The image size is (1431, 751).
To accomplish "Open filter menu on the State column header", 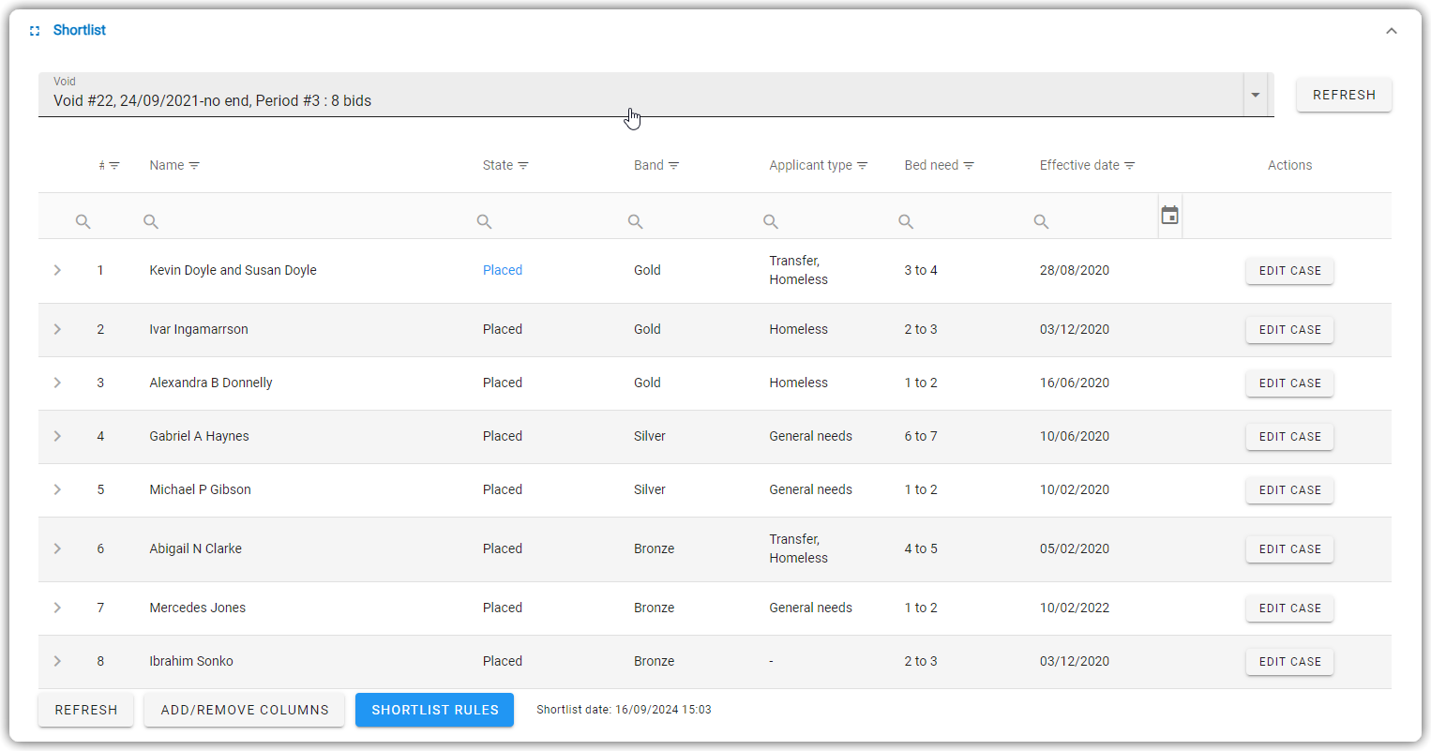I will 523,166.
